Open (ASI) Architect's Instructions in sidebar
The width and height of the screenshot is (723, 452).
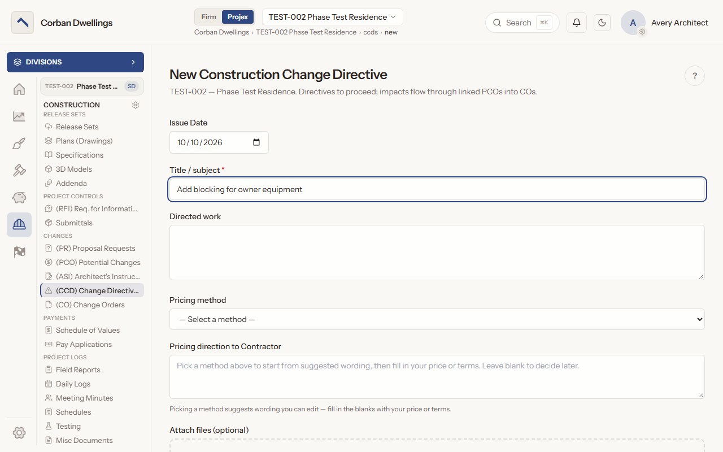(92, 277)
